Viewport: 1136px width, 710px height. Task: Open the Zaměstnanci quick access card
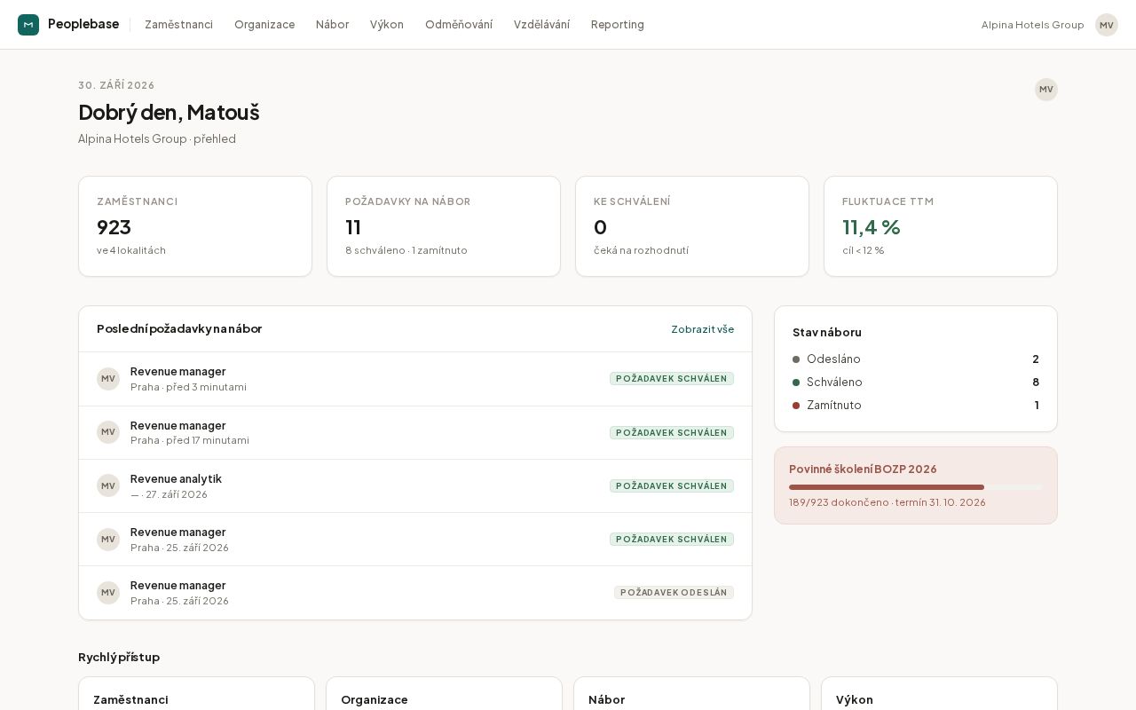(196, 694)
